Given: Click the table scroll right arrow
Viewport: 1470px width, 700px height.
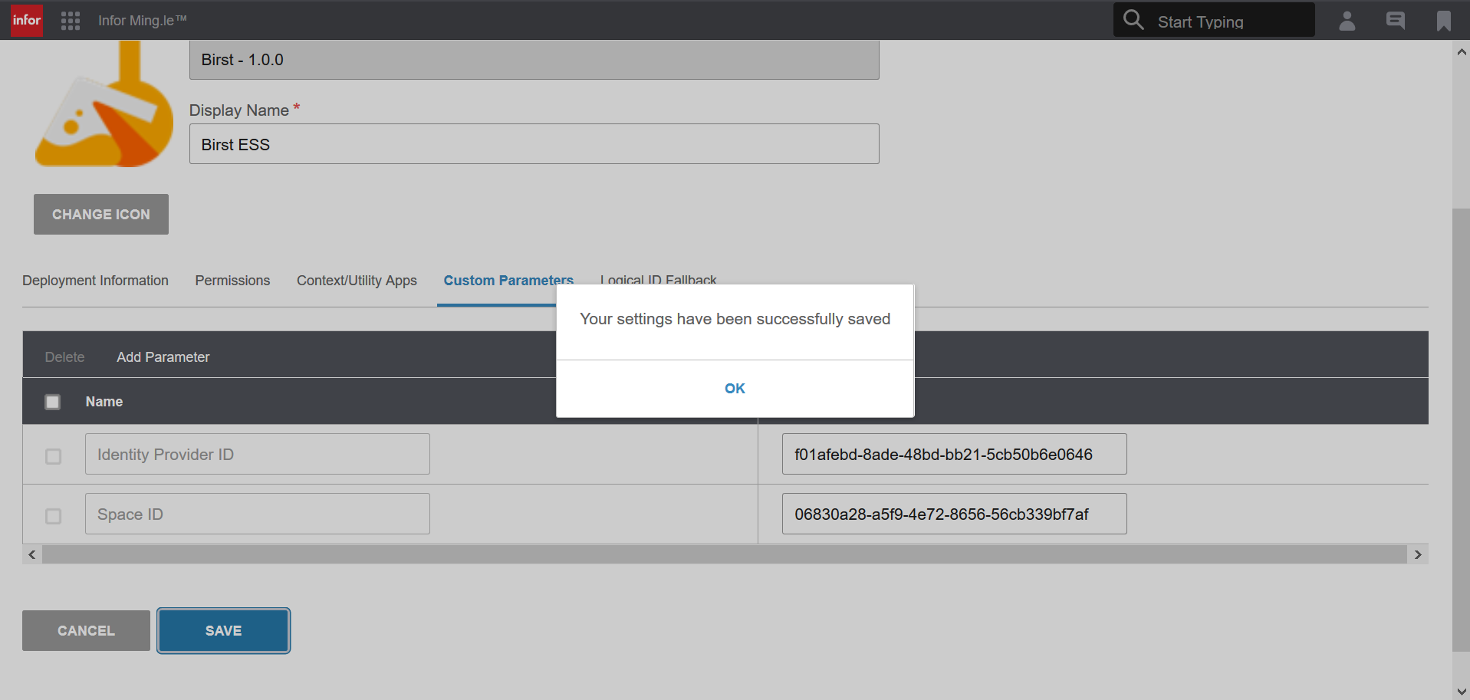Looking at the screenshot, I should (1418, 554).
